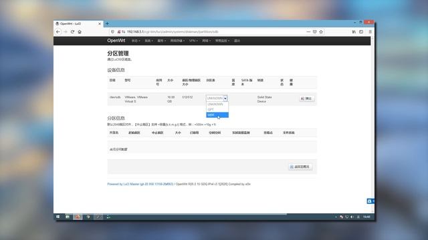This screenshot has height=240, width=428.
Task: Click the /dev/sdb device path cell
Action: tap(115, 97)
